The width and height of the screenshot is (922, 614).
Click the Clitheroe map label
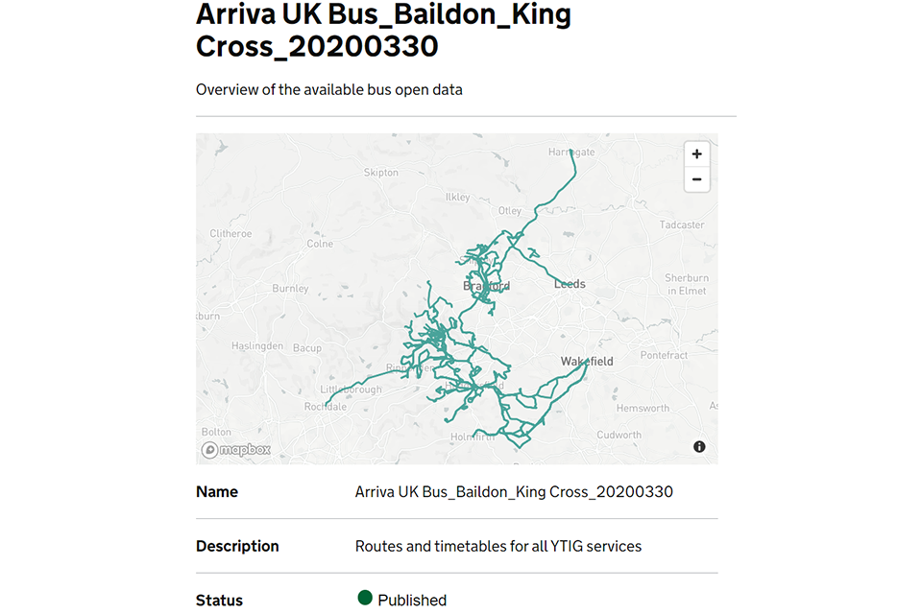click(x=230, y=233)
